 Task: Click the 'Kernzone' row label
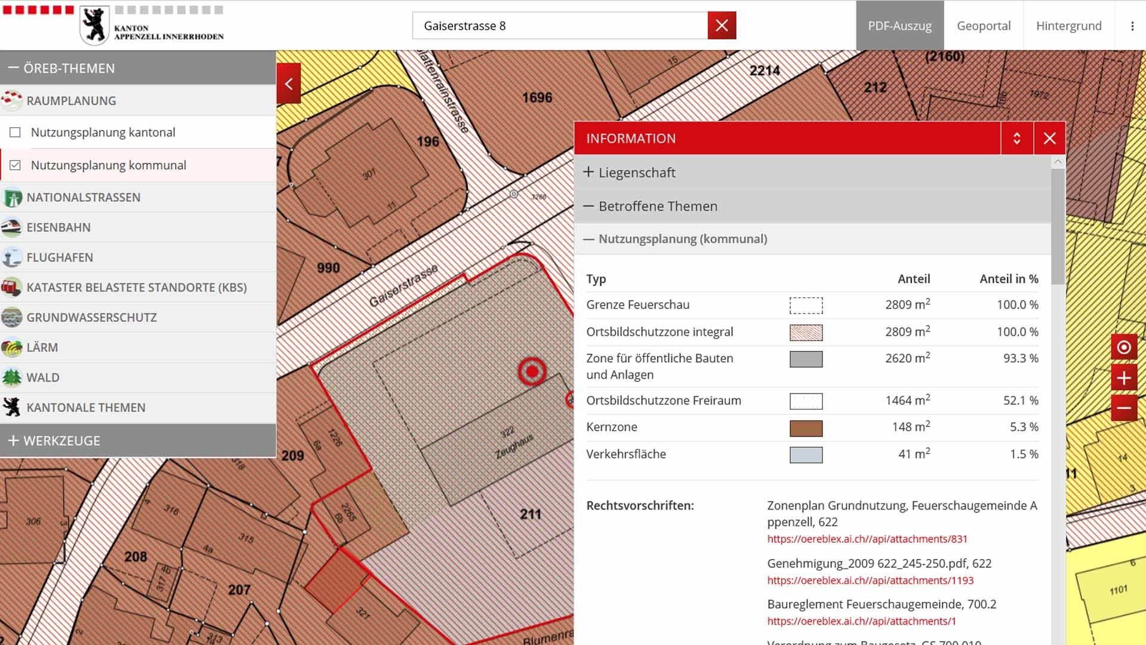pos(612,427)
